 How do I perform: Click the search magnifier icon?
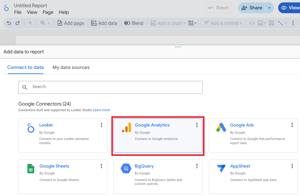tap(25, 88)
